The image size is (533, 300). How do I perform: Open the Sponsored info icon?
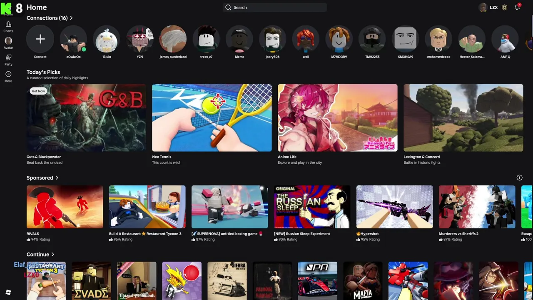[x=519, y=178]
